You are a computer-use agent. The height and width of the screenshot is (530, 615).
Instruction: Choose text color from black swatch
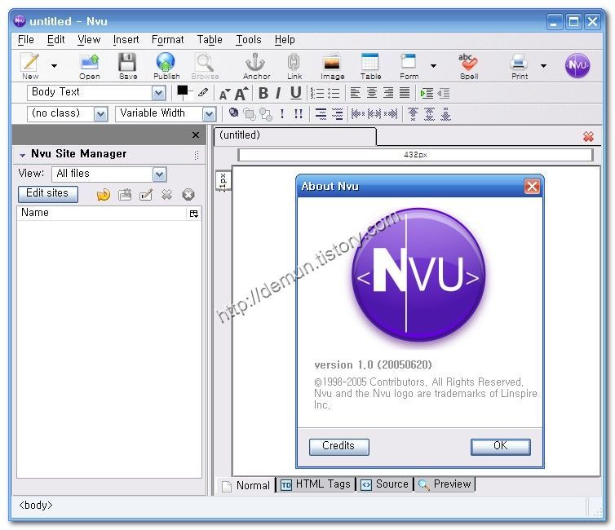point(183,91)
